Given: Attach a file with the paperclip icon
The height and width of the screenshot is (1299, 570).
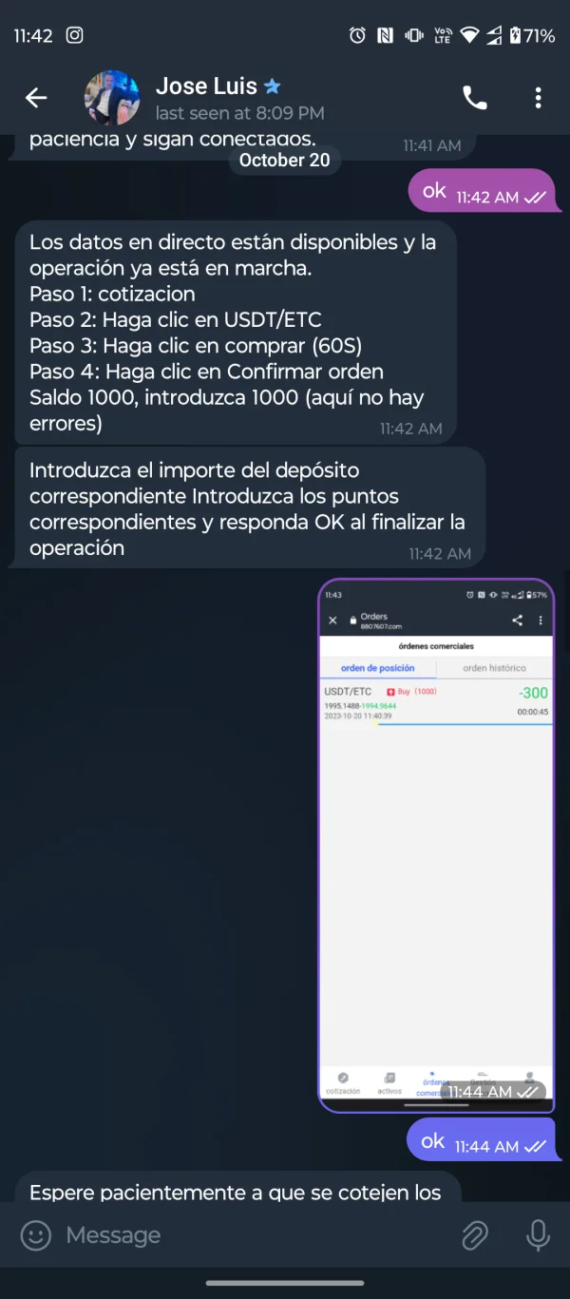Looking at the screenshot, I should [474, 1235].
